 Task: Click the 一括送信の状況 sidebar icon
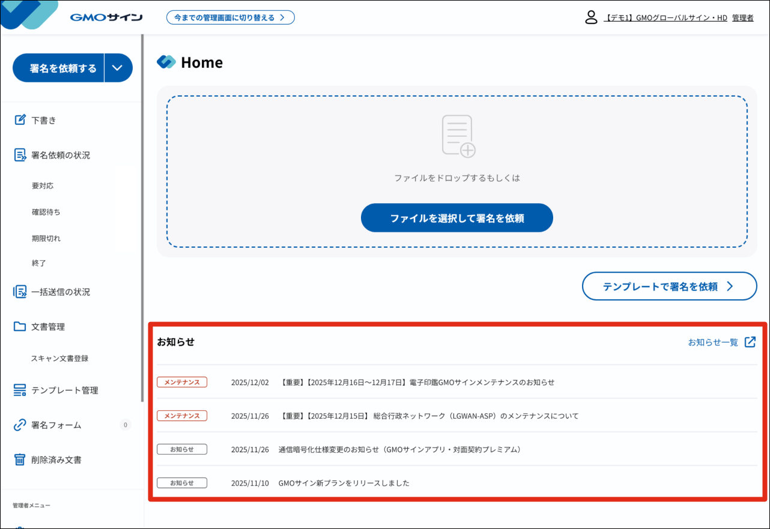(19, 291)
